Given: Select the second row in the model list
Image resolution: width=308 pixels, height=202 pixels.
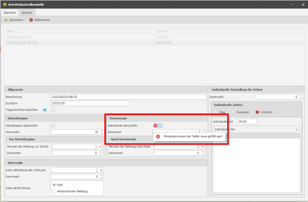Looking at the screenshot, I should click(154, 43).
